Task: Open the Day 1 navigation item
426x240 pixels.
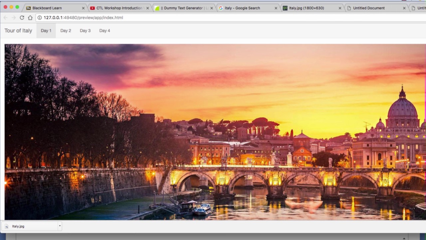Action: 46,31
